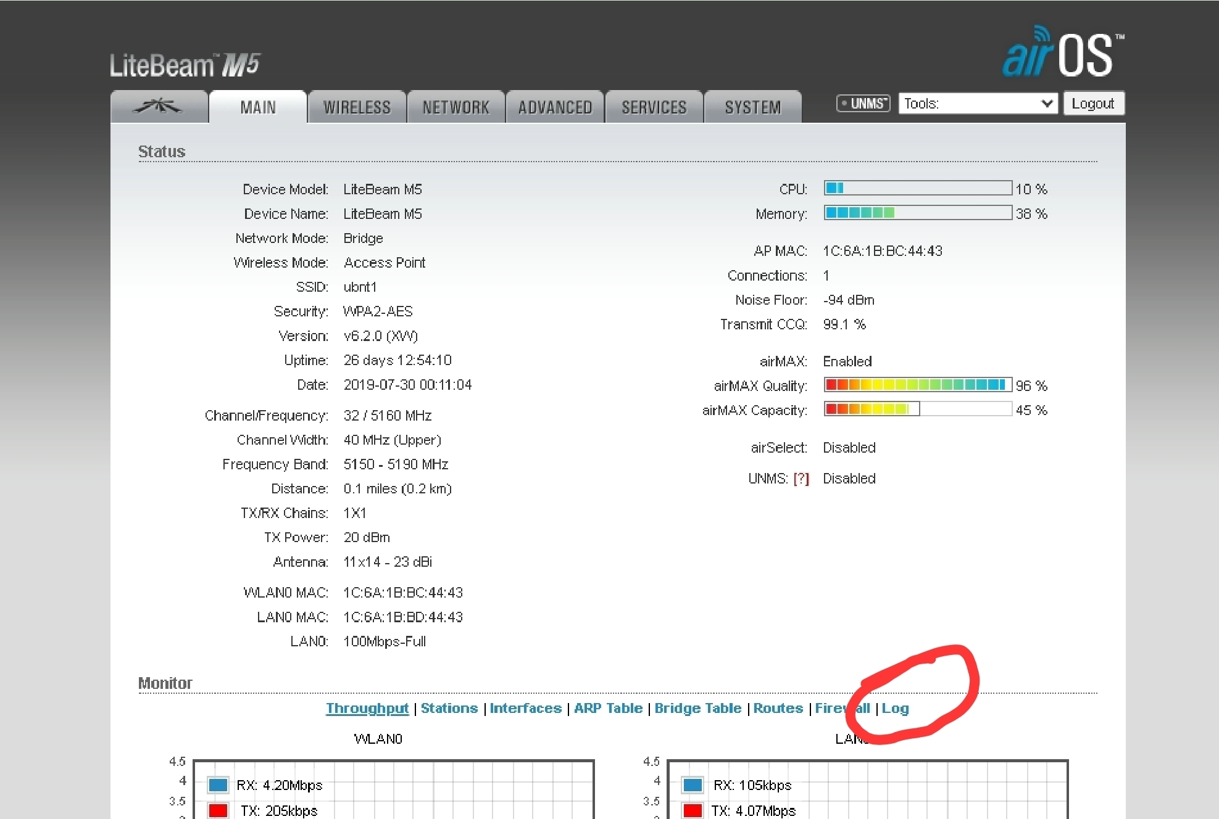Image resolution: width=1219 pixels, height=819 pixels.
Task: Click the Memory usage bar
Action: pos(918,213)
